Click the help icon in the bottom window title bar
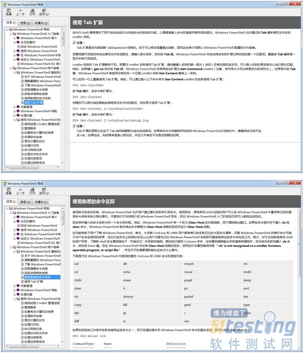Image resolution: width=304 pixels, height=353 pixels. coord(4,183)
